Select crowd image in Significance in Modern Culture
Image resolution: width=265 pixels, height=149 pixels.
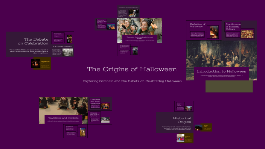pos(247,34)
